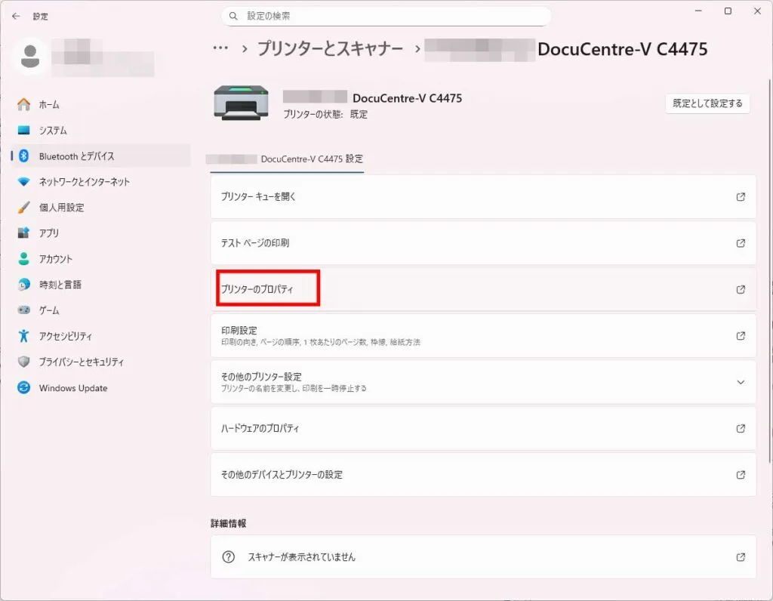Click the breadcrumb ellipsis to show path

pyautogui.click(x=220, y=48)
